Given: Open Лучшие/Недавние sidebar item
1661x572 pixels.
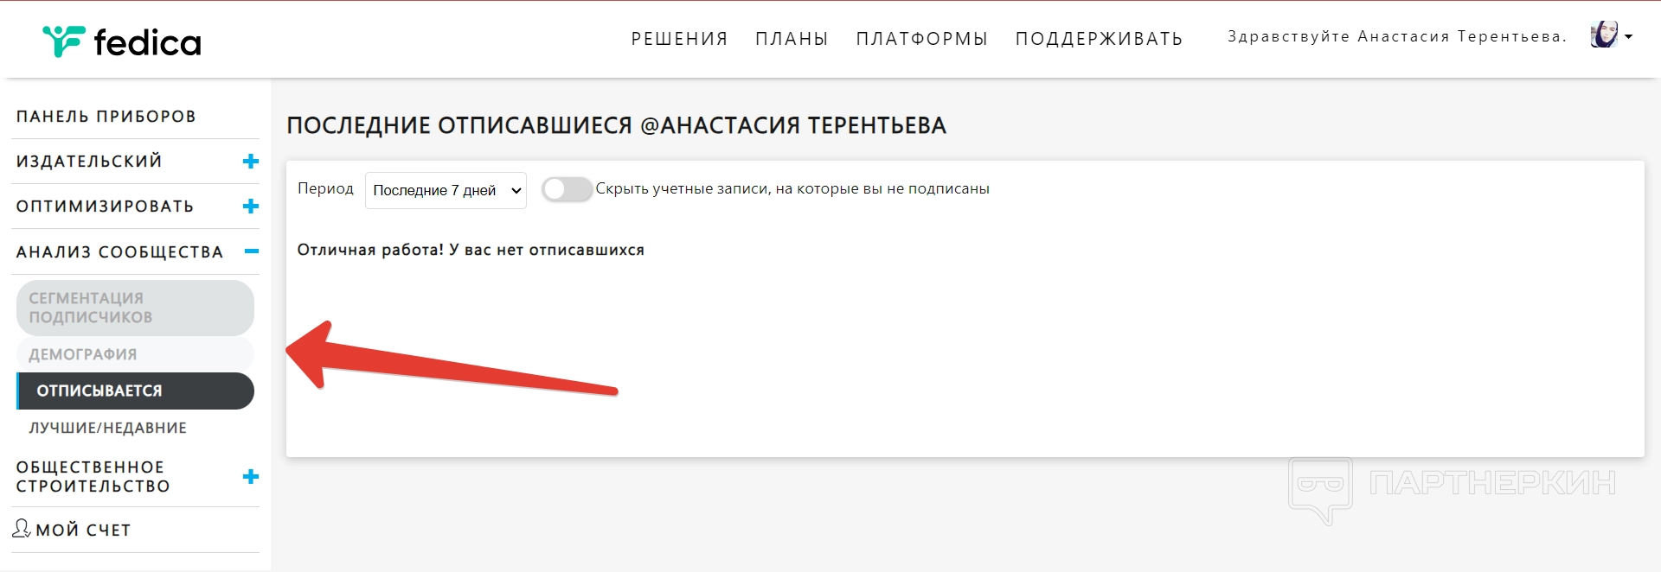Looking at the screenshot, I should 108,428.
